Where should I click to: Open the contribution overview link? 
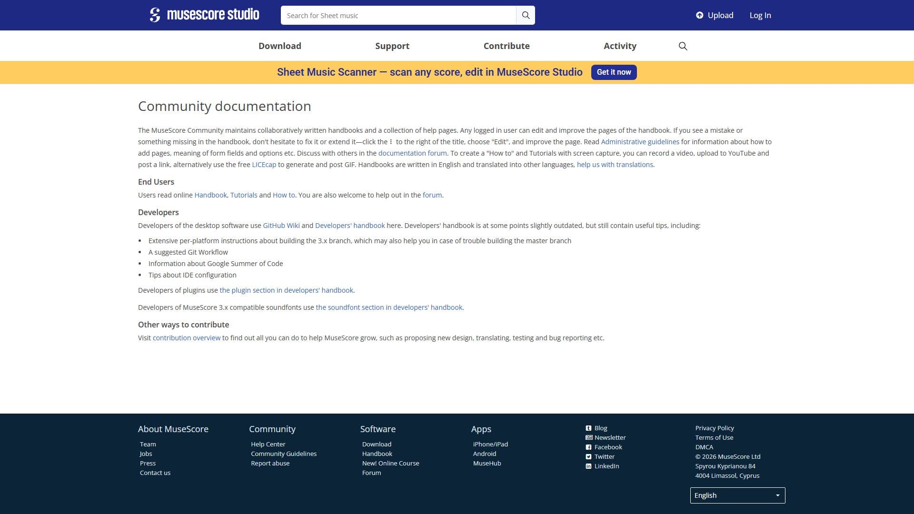point(186,338)
